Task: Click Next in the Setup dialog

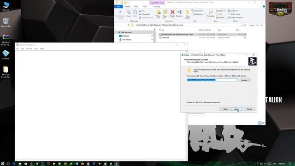Action: (x=236, y=109)
